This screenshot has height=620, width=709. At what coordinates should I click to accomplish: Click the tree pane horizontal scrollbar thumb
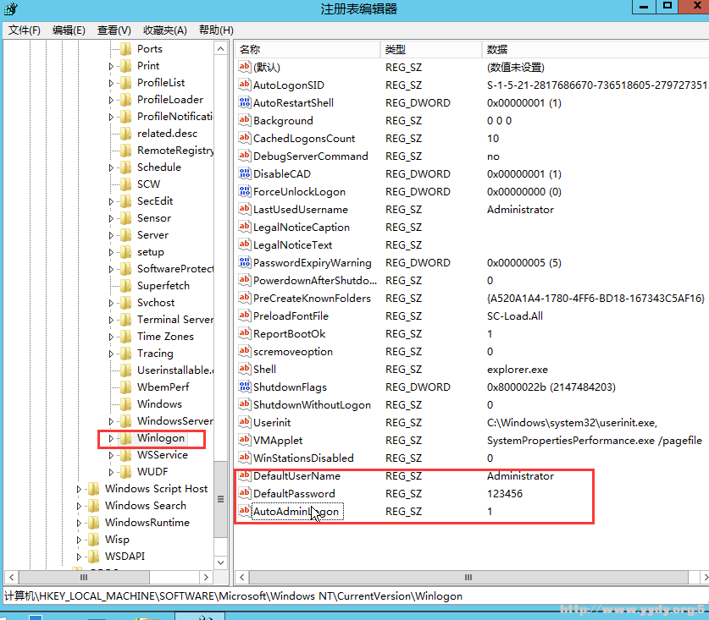[x=84, y=577]
